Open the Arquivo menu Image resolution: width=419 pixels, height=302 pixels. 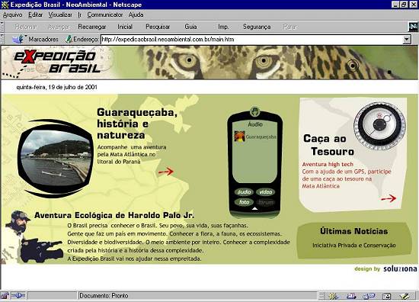[x=12, y=14]
